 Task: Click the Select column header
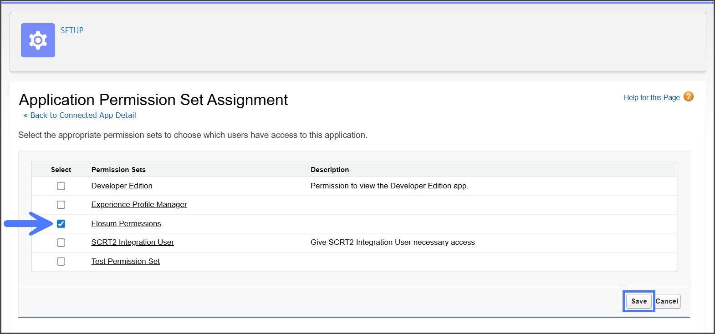coord(61,170)
